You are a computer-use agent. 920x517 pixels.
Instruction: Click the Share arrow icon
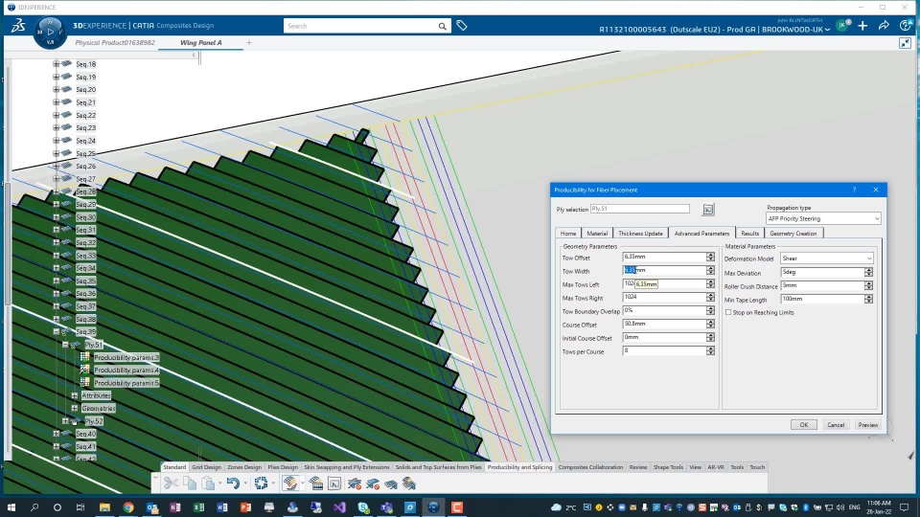point(884,26)
